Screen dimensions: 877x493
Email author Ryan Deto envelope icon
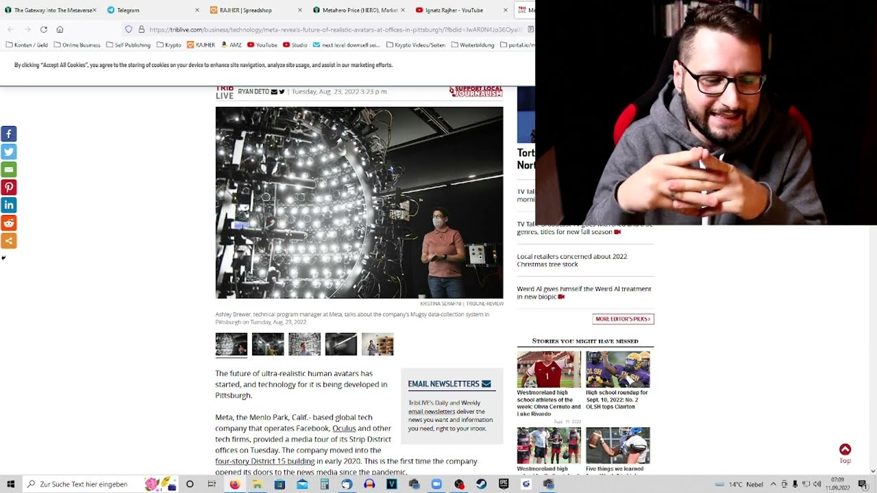tap(274, 92)
